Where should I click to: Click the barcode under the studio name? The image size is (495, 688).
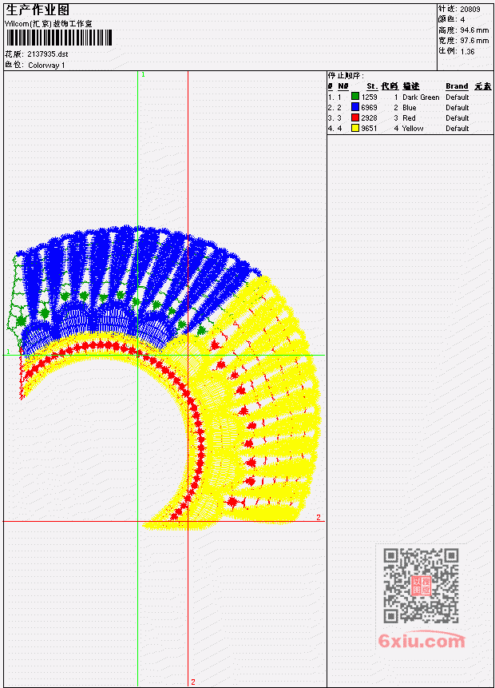click(59, 38)
